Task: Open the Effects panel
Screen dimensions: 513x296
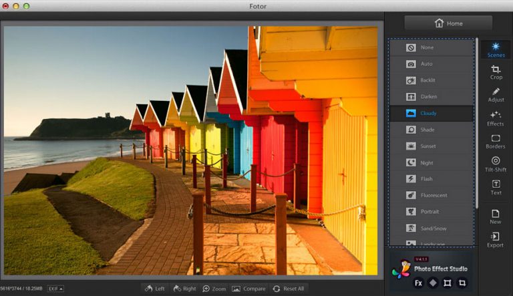Action: 496,118
